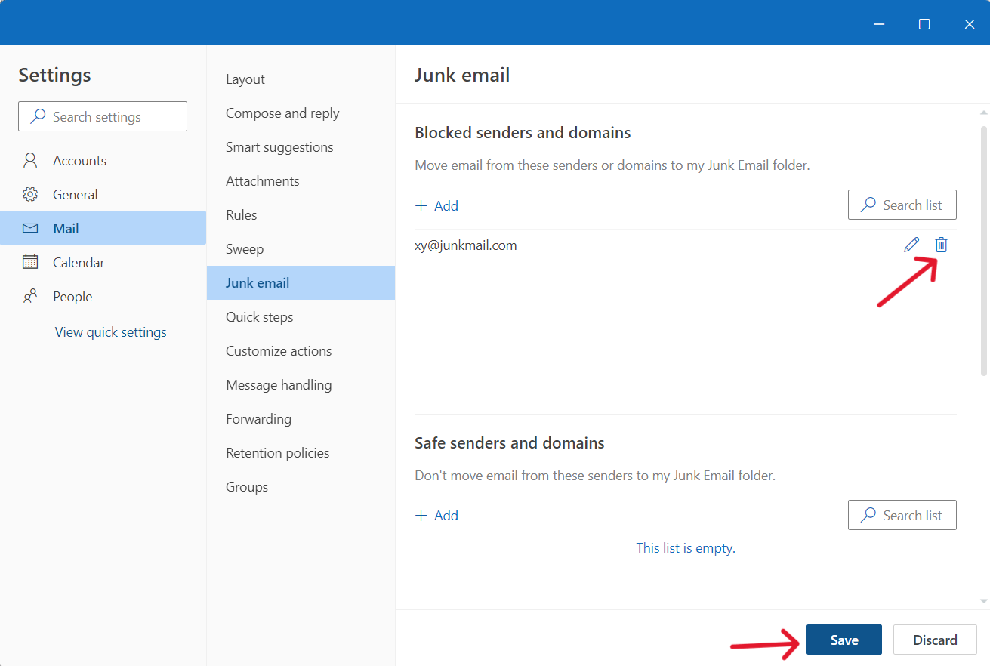Image resolution: width=990 pixels, height=666 pixels.
Task: Open Message handling options
Action: tap(279, 384)
